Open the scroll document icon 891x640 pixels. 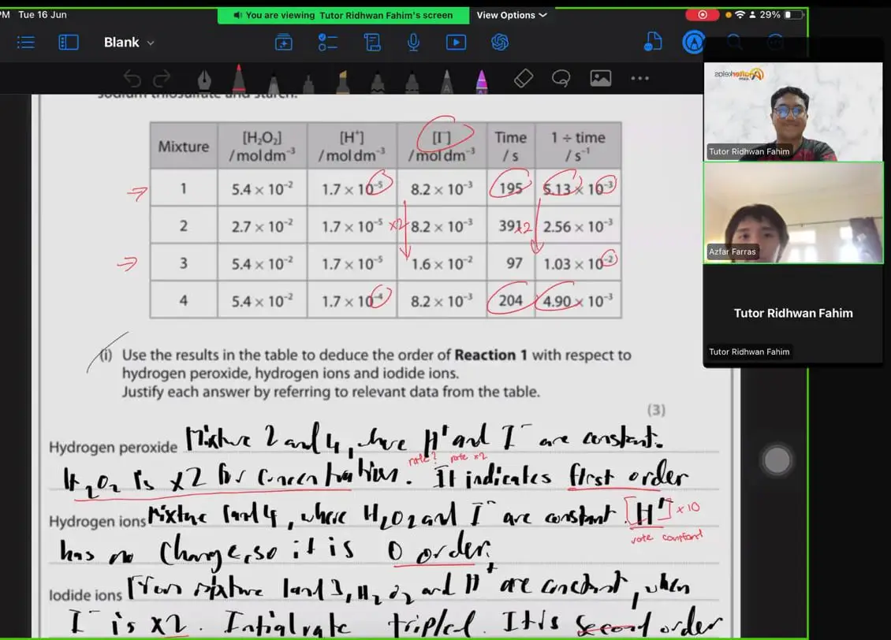tap(372, 43)
